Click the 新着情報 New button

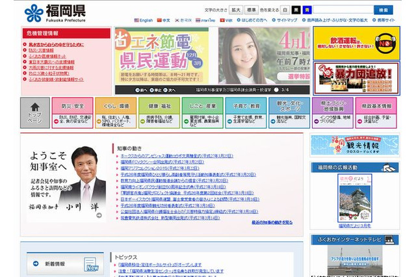[x=65, y=264]
